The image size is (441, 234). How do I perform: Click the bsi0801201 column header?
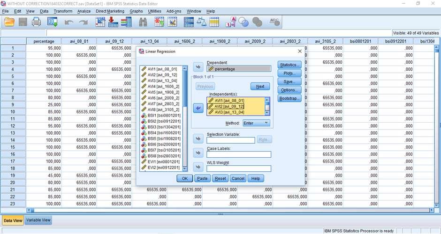coord(360,41)
